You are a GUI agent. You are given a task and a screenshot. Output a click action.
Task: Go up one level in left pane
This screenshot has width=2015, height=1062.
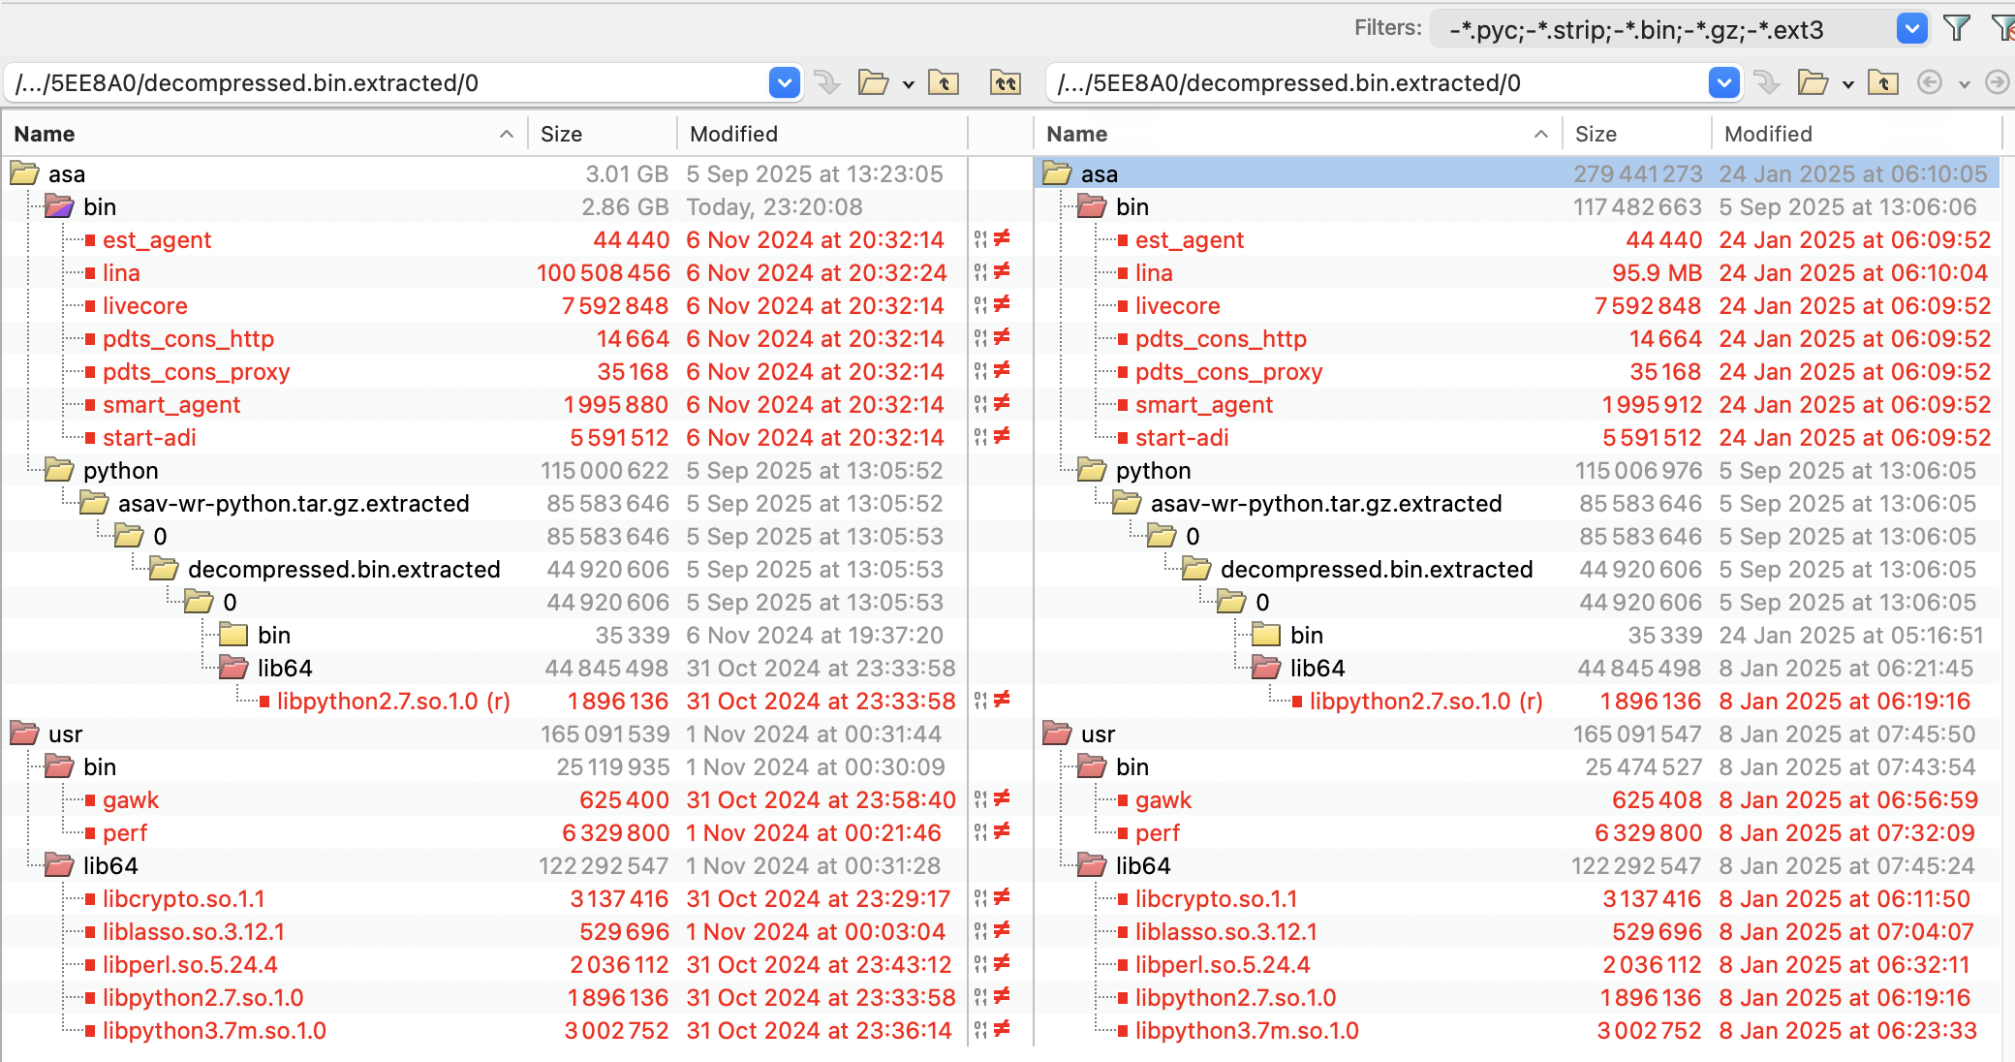pos(943,83)
